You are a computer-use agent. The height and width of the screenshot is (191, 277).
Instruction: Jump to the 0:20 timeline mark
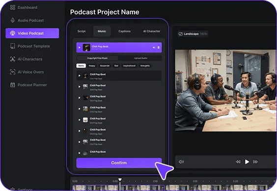(x=235, y=181)
